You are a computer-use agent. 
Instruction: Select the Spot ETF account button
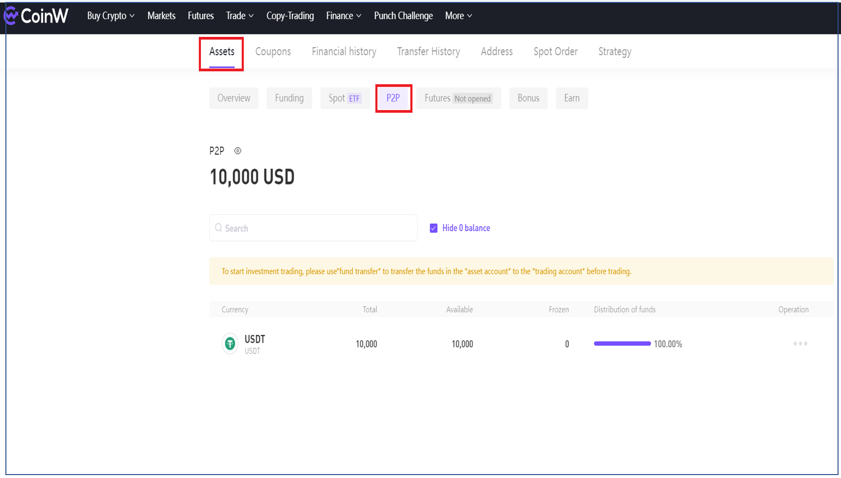pyautogui.click(x=345, y=98)
